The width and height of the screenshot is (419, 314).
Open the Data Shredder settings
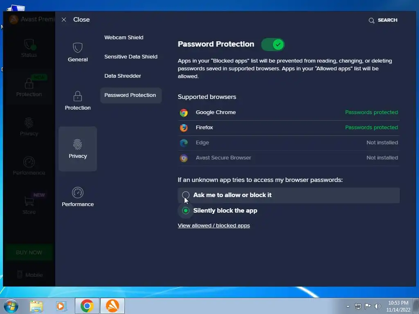coord(123,76)
